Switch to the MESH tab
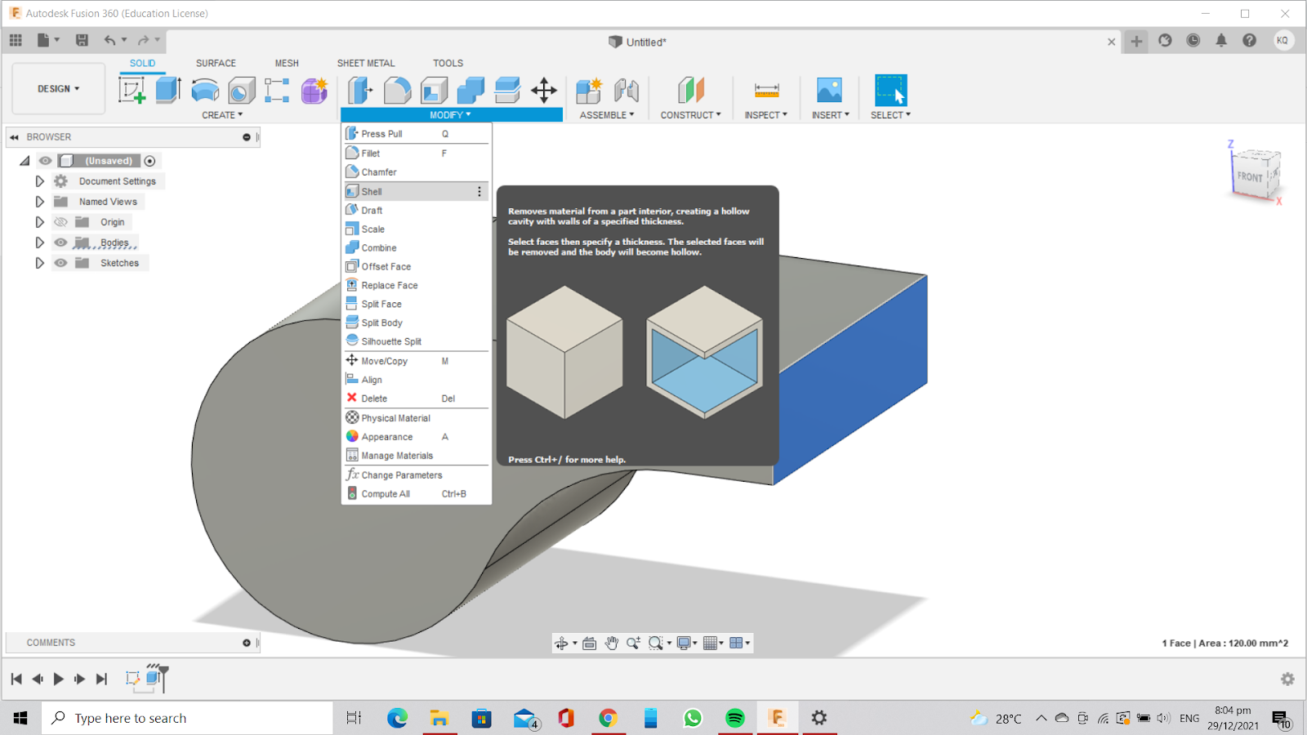 pyautogui.click(x=287, y=63)
